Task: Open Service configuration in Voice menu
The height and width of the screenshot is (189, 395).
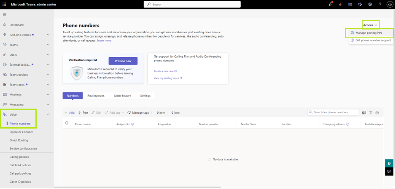Action: point(23,149)
